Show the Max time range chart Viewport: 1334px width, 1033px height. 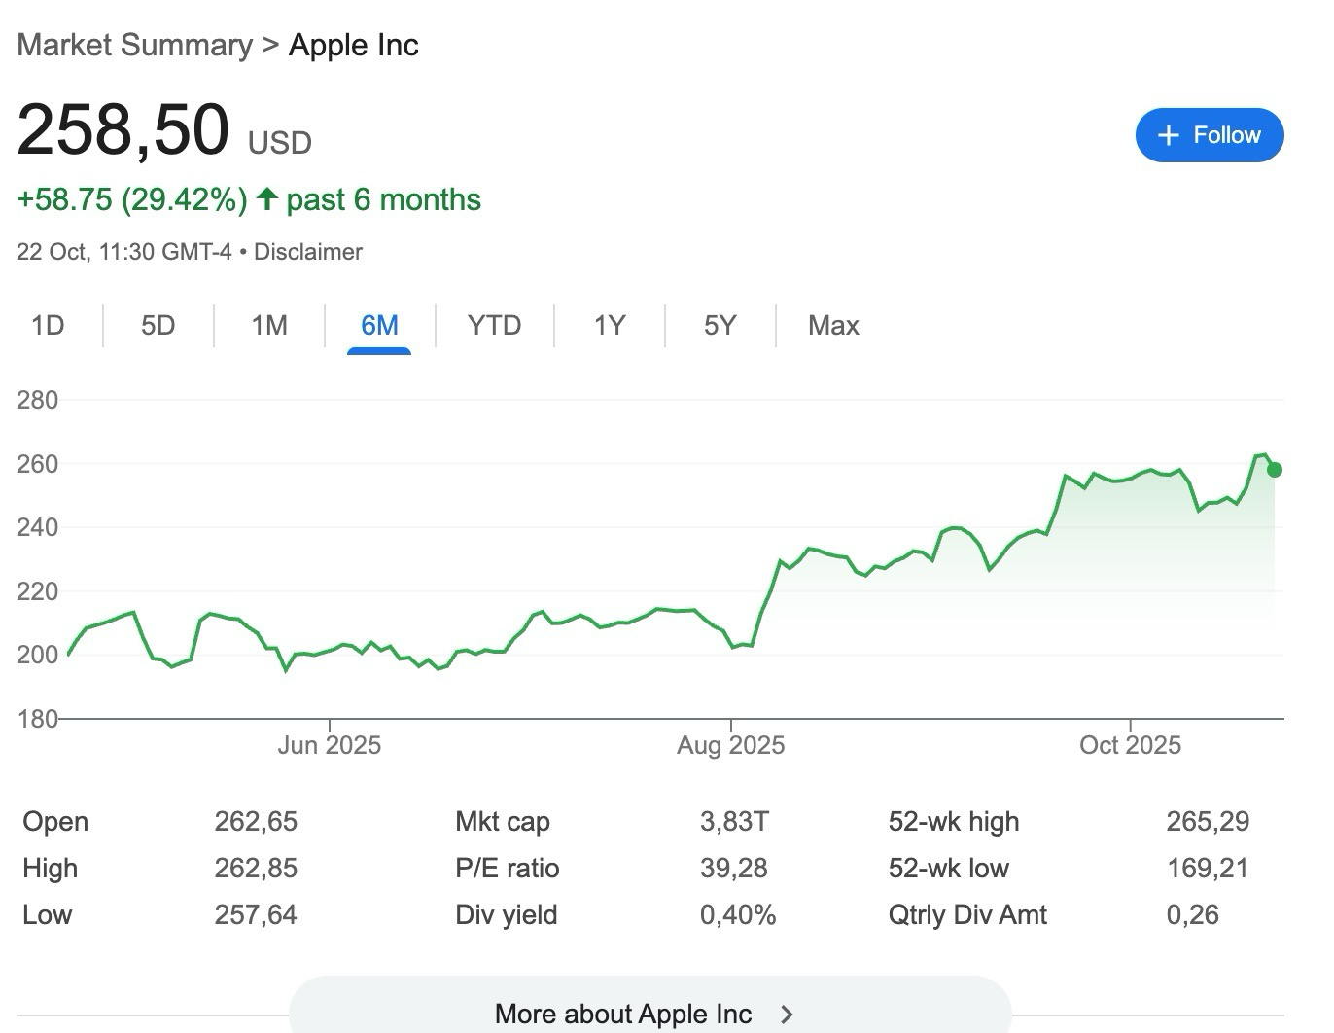click(x=833, y=325)
